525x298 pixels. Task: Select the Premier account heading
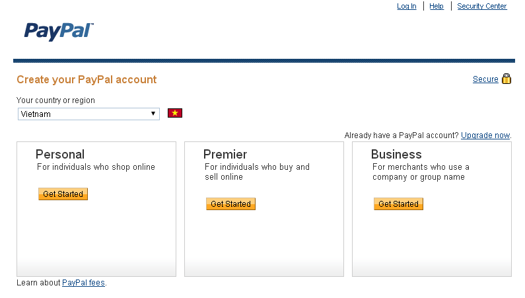225,155
